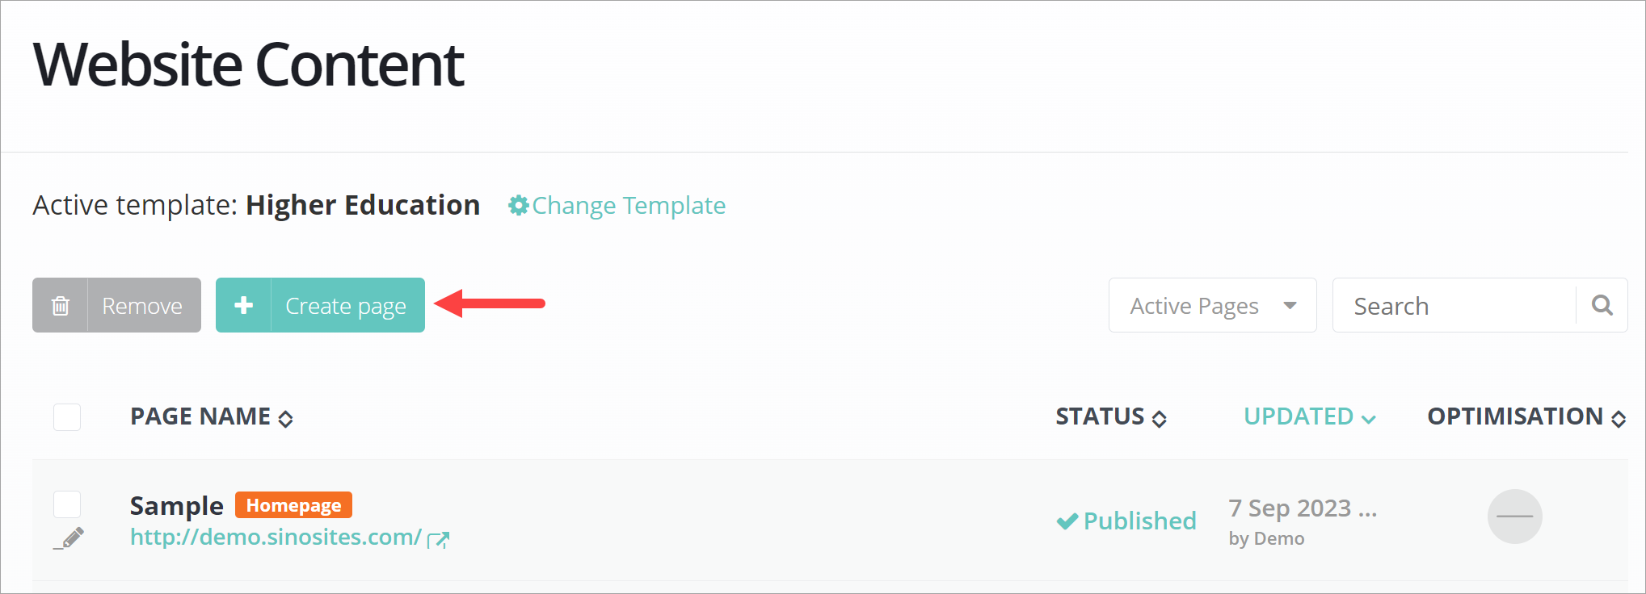Open Sample page via external link icon

[439, 539]
